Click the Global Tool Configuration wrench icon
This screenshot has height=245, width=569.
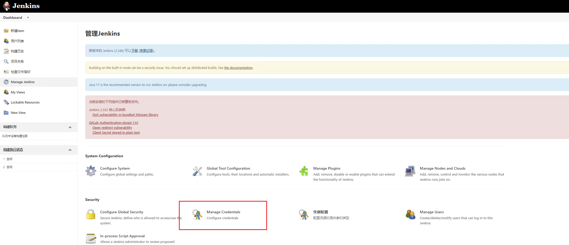(x=198, y=171)
